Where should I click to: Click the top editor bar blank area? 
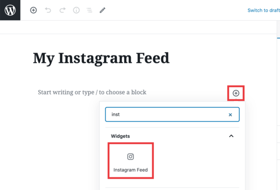pos(175,10)
